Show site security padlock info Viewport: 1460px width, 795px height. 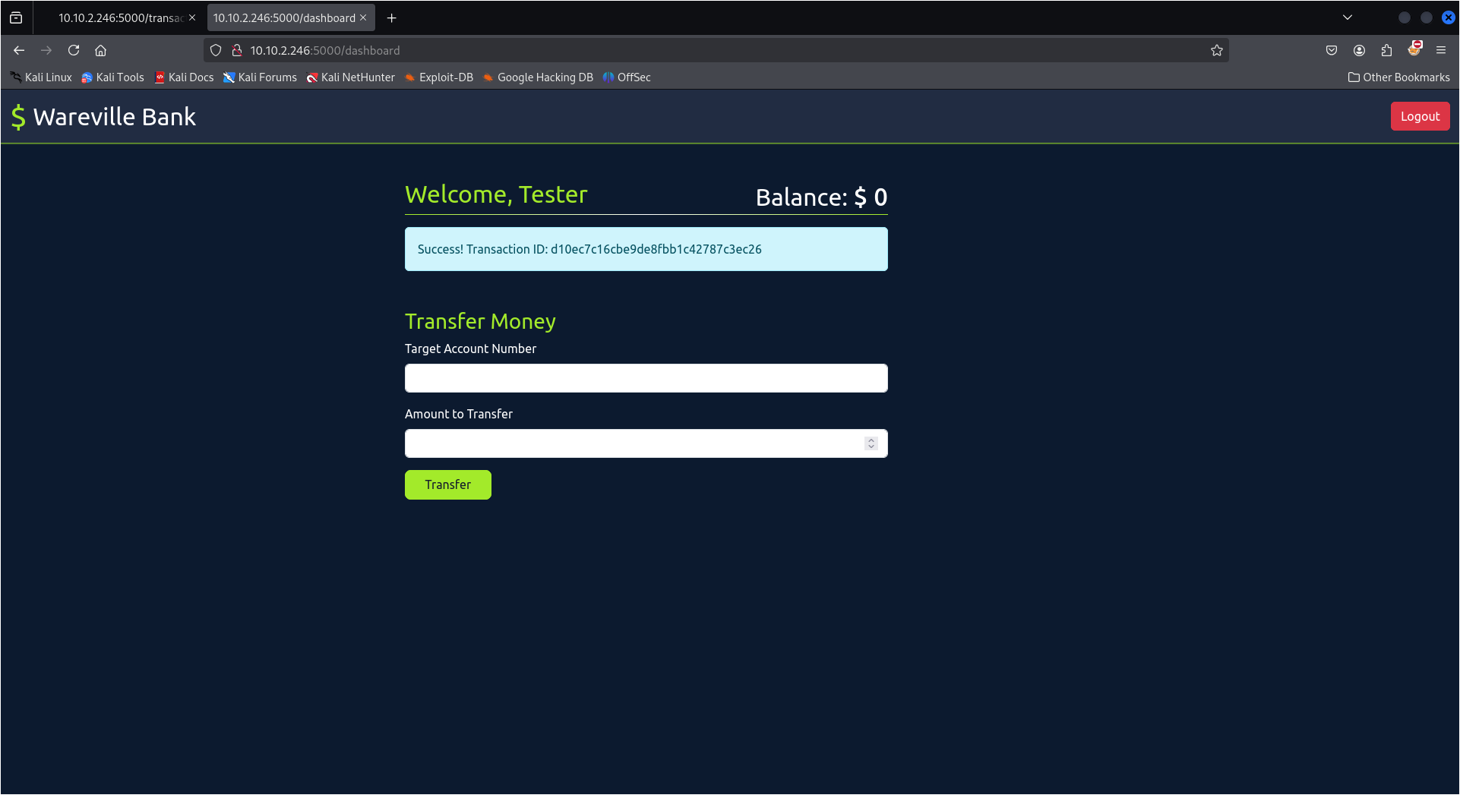(237, 50)
